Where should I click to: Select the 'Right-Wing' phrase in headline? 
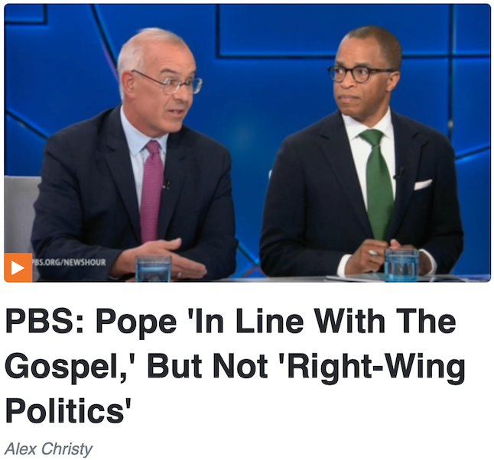375,366
